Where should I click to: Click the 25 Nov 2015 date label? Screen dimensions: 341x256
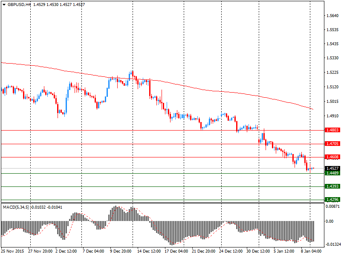pyautogui.click(x=12, y=251)
